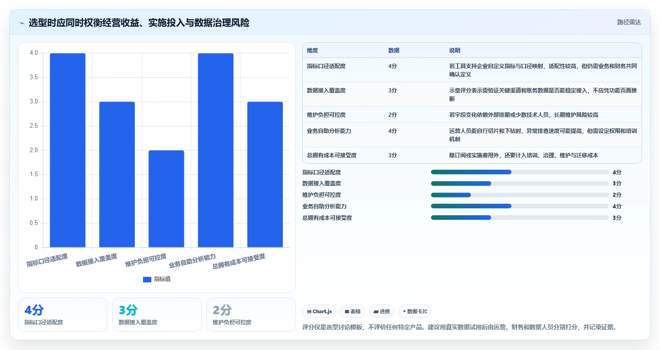Open the 2分 维护负担可控度 data card

coord(251,315)
